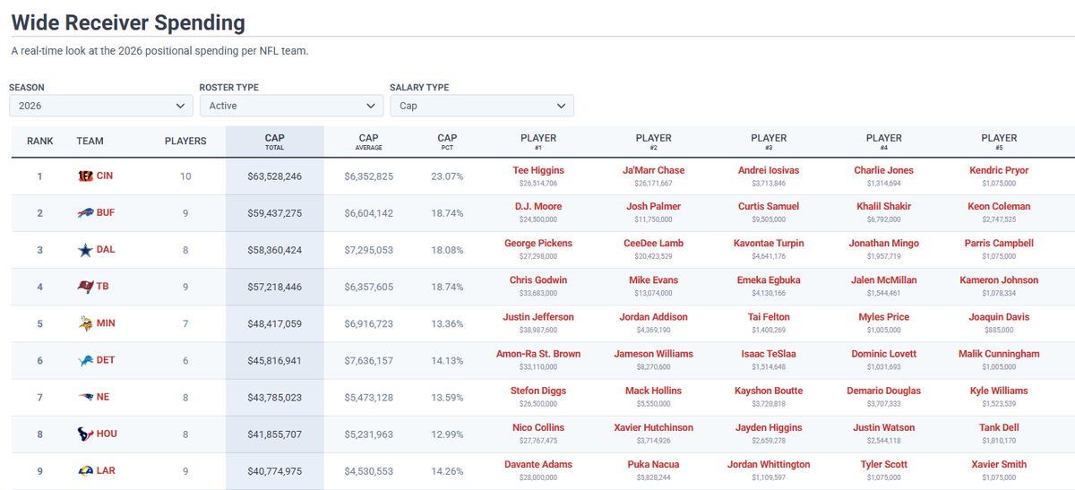
Task: Open BUF team link
Action: [106, 213]
